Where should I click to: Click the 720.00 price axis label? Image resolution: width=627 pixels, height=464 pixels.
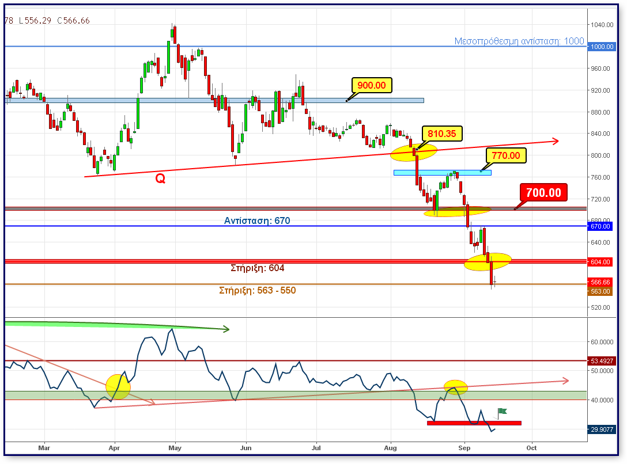pyautogui.click(x=600, y=199)
